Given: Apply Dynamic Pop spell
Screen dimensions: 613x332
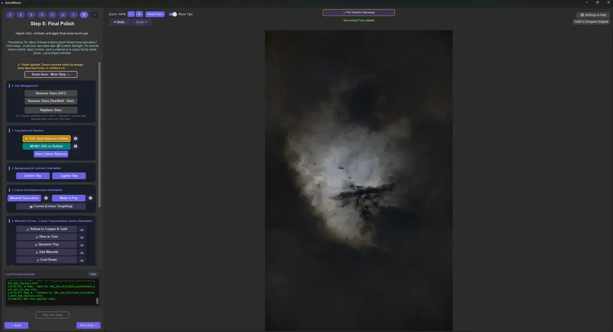Looking at the screenshot, I should click(x=47, y=245).
